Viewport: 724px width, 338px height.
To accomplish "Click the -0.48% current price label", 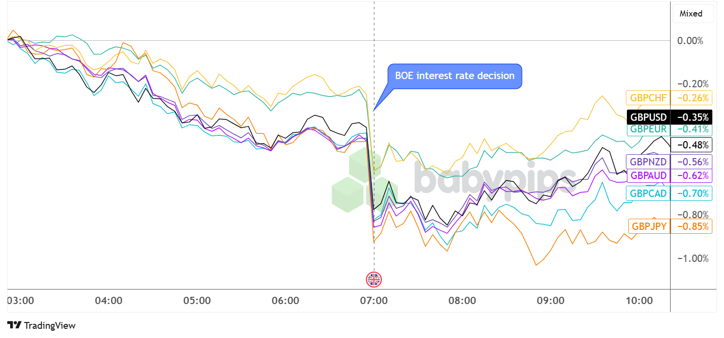I will pos(691,145).
